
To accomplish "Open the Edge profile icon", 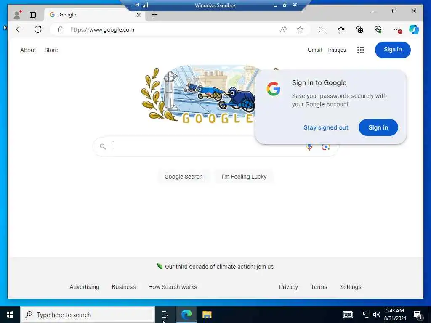I will point(17,15).
